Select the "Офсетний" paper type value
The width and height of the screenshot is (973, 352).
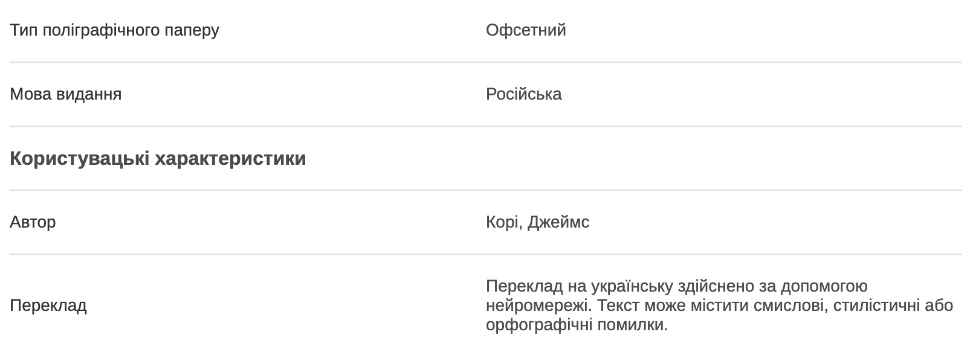(x=526, y=30)
